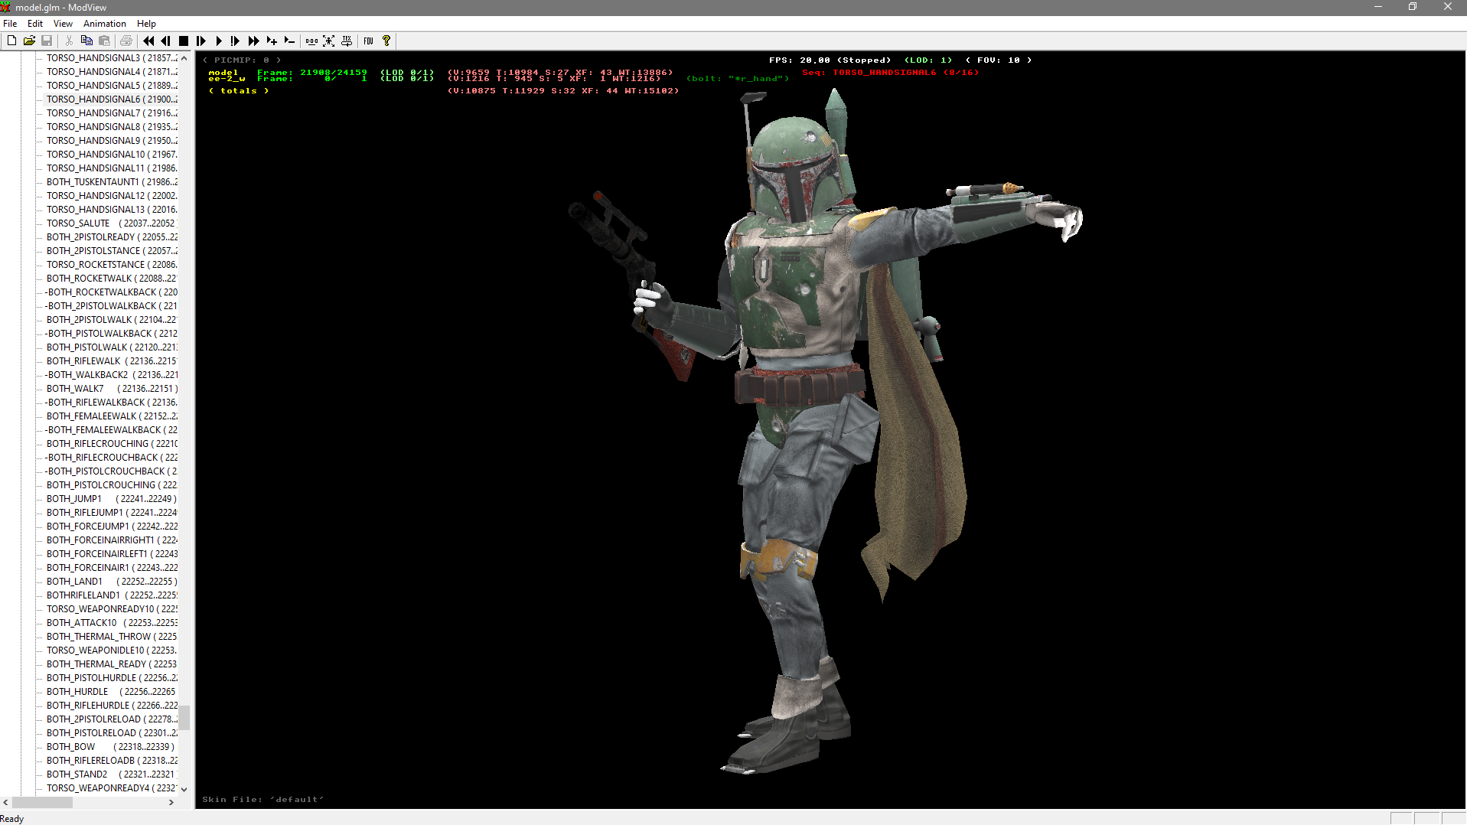
Task: Open help via the question mark icon
Action: (x=386, y=41)
